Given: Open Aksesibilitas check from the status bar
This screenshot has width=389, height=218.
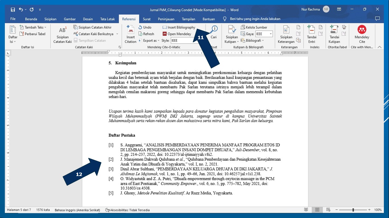Looking at the screenshot, I should pos(128,210).
